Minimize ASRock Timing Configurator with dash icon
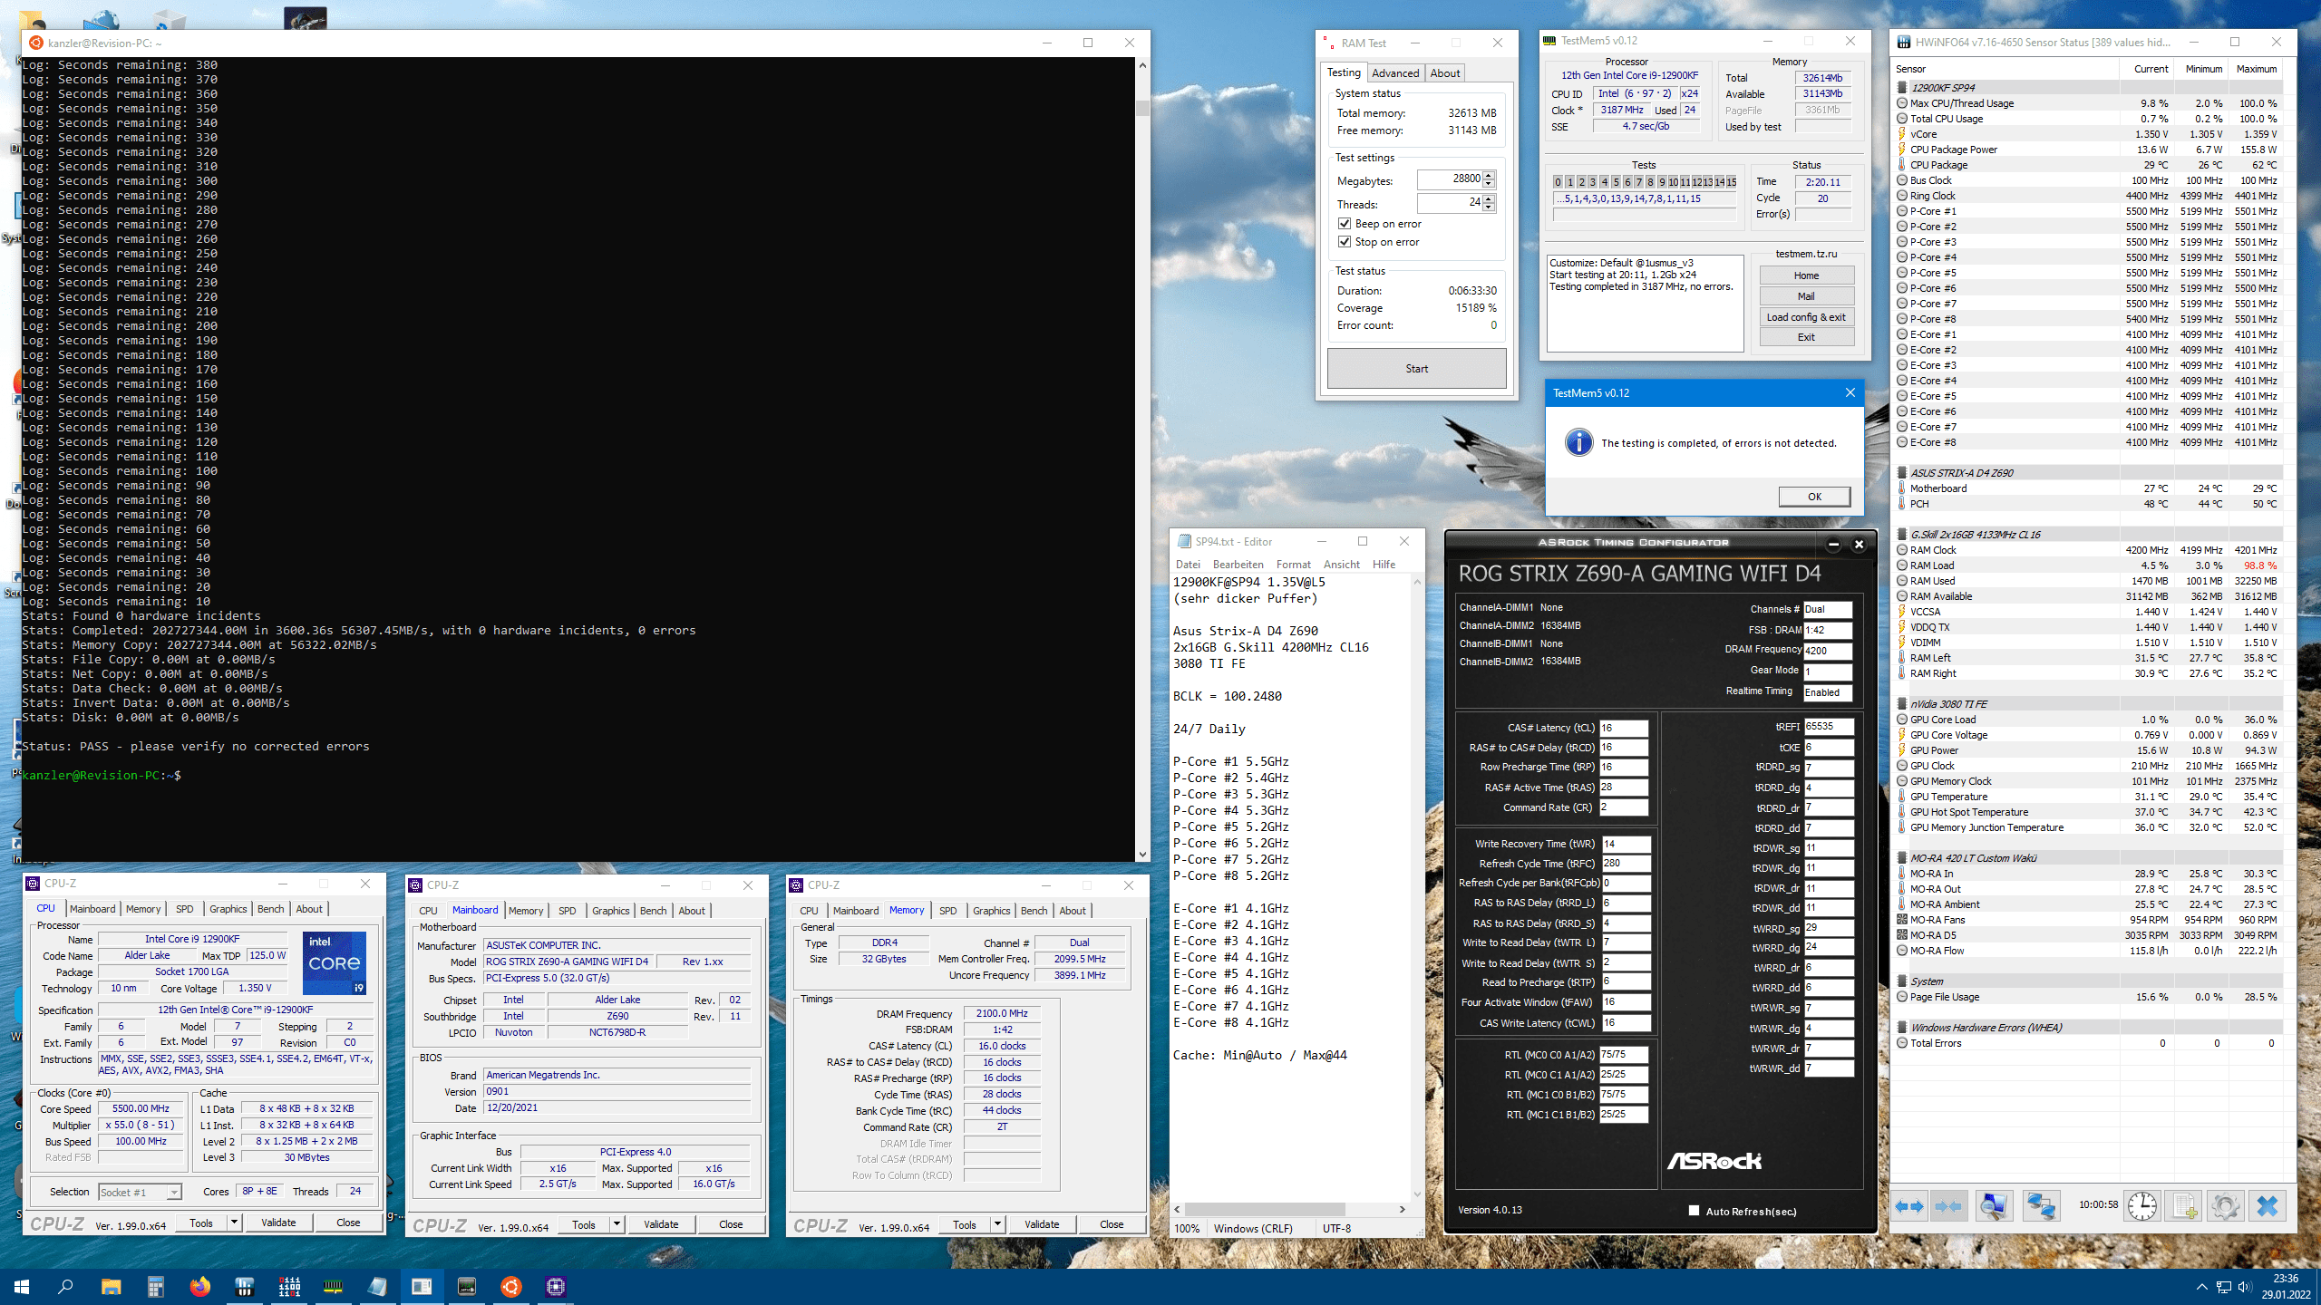Image resolution: width=2321 pixels, height=1305 pixels. (1833, 545)
